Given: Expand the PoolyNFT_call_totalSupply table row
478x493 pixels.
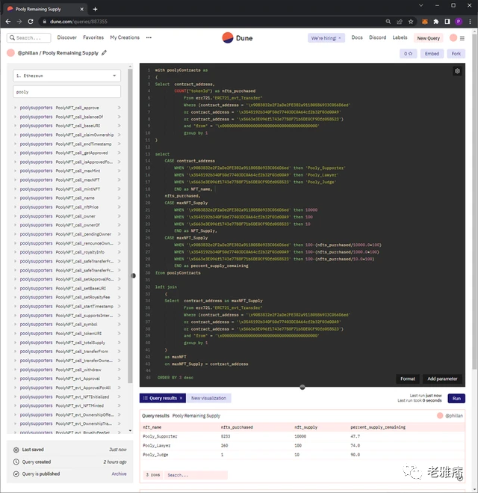Looking at the screenshot, I should (x=15, y=343).
